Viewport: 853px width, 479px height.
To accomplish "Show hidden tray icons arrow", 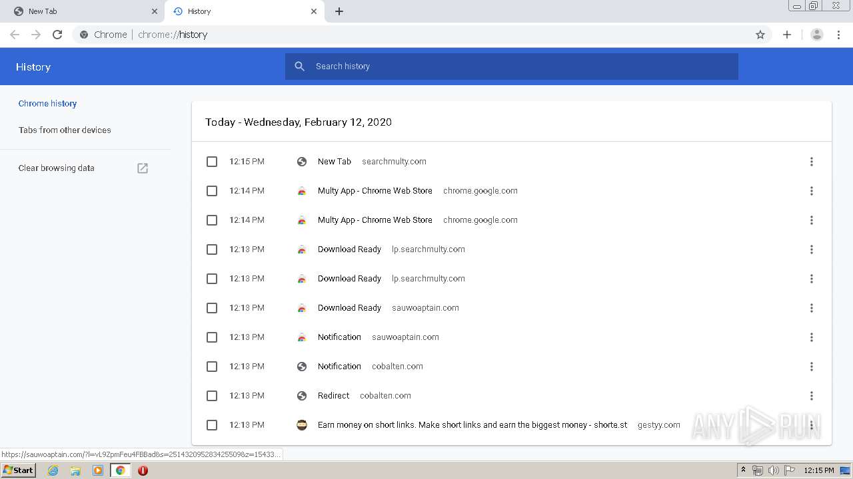I will pyautogui.click(x=743, y=470).
